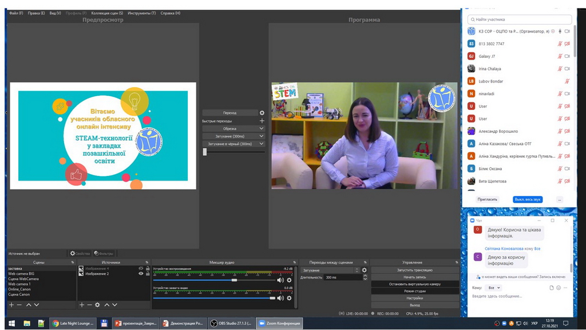The image size is (586, 330).
Task: Click Начать запись button
Action: (x=414, y=277)
